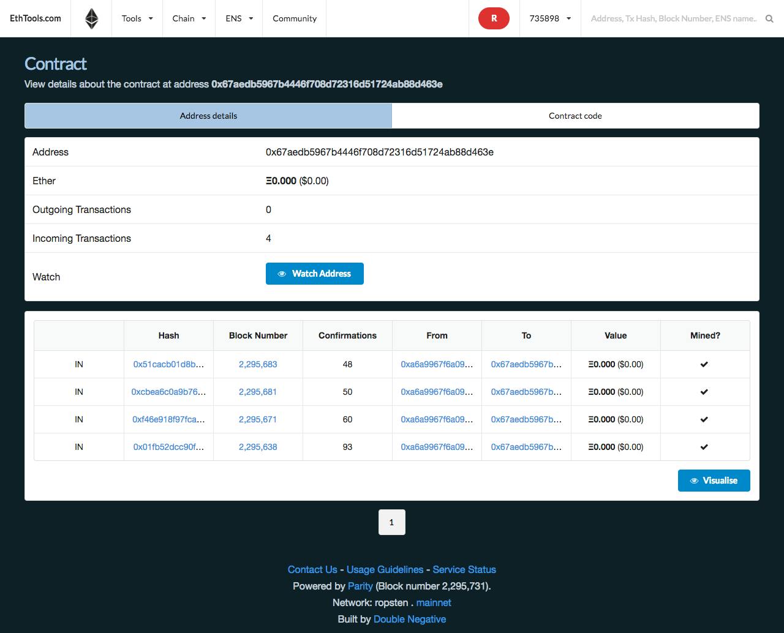Open transaction hash 0xcbea6c0a9b76…

[x=168, y=392]
